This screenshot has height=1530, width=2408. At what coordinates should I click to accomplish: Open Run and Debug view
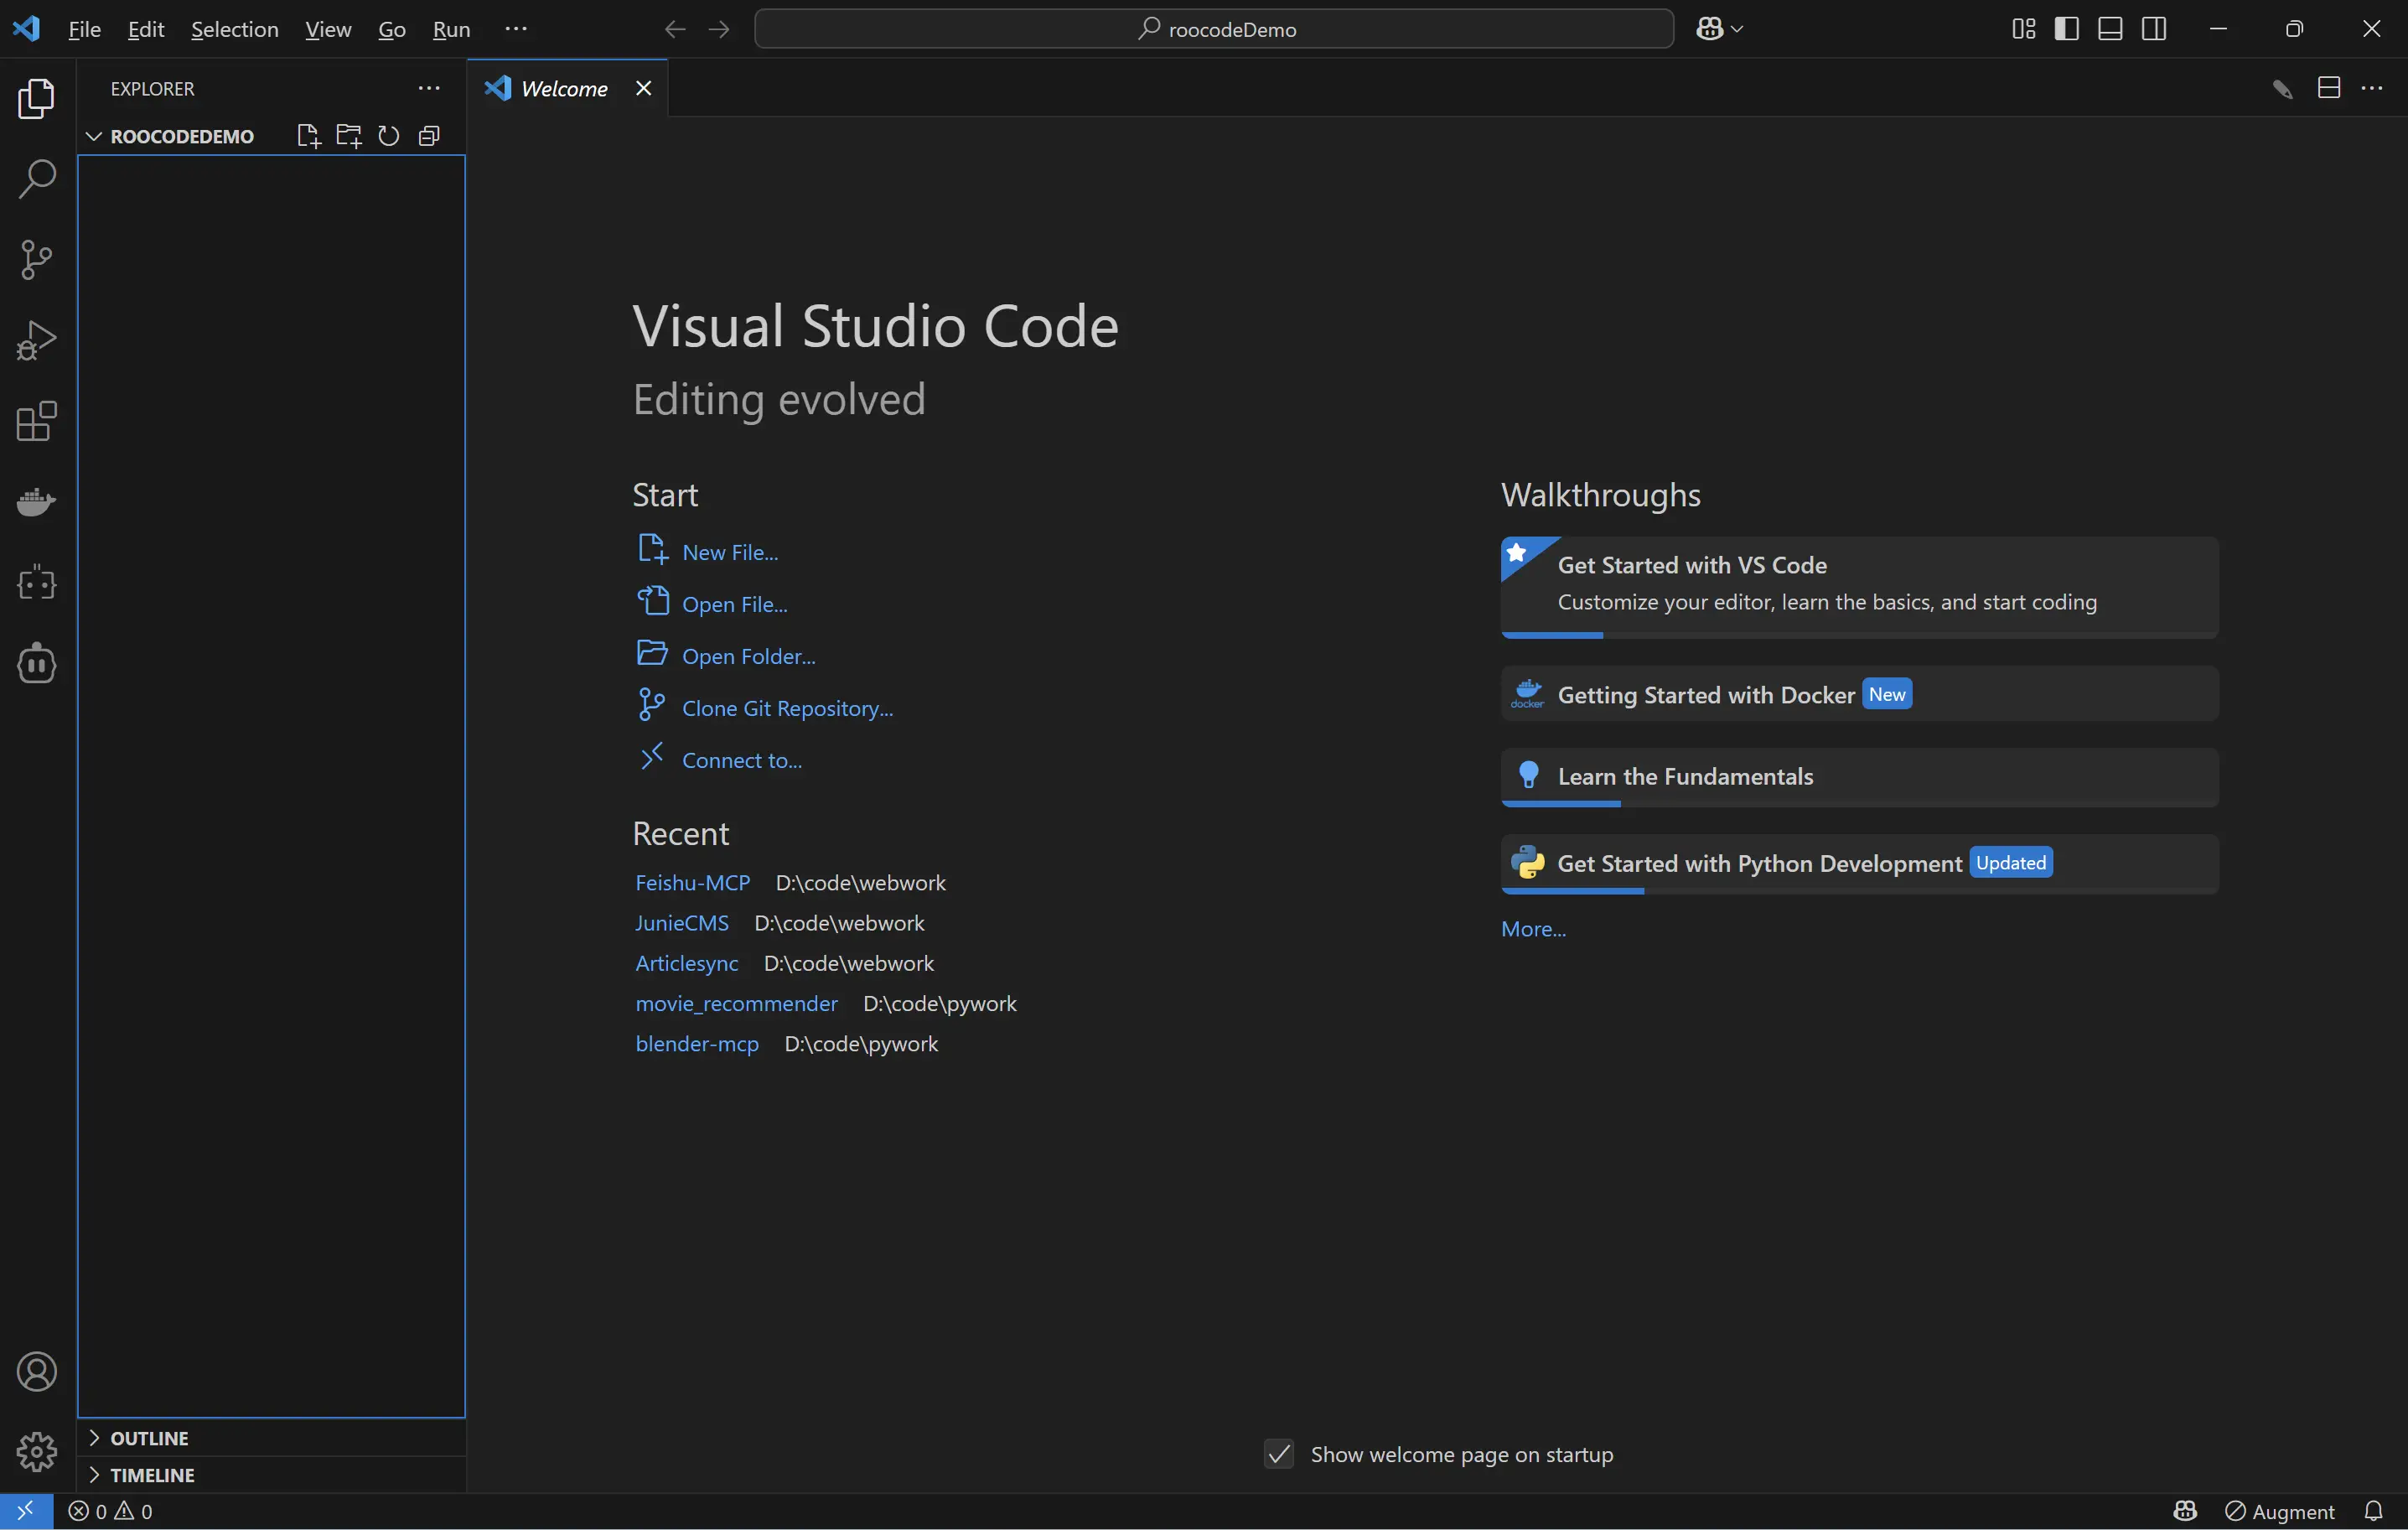37,340
